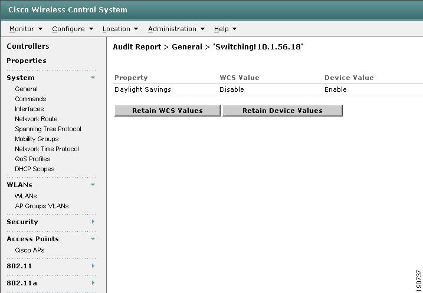Screen dimensions: 423x293
Task: Click the System section heading
Action: point(21,78)
